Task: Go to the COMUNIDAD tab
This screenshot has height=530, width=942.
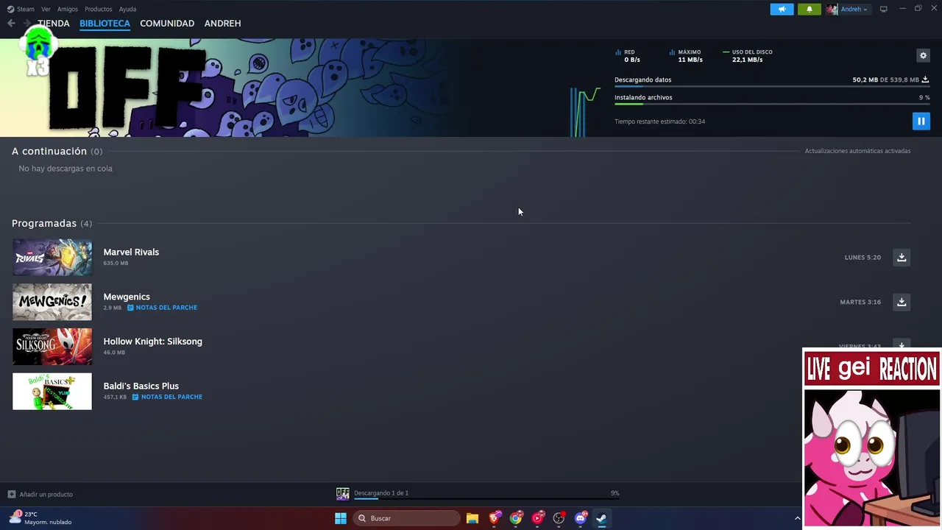Action: point(167,23)
